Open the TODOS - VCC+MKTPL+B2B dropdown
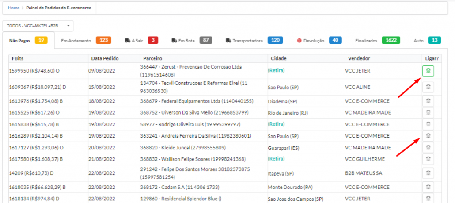 tap(38, 26)
